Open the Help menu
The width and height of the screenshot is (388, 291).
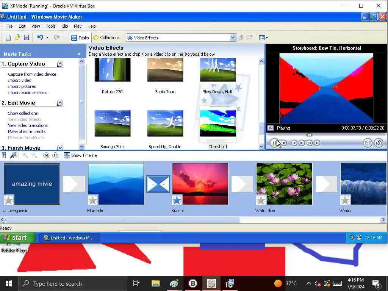(x=92, y=26)
